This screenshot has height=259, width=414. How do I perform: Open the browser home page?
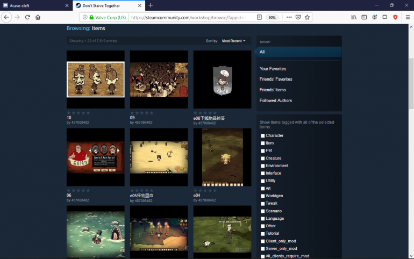click(x=38, y=17)
